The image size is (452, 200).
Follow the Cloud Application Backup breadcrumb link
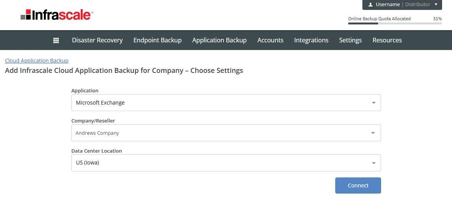point(37,61)
